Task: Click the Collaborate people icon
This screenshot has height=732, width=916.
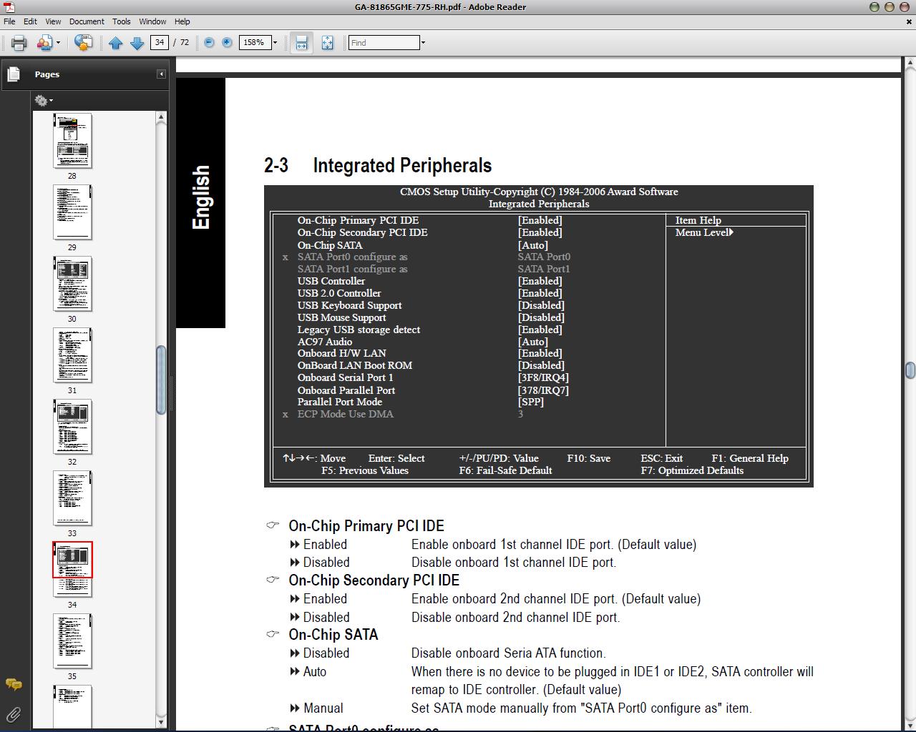Action: click(x=45, y=43)
